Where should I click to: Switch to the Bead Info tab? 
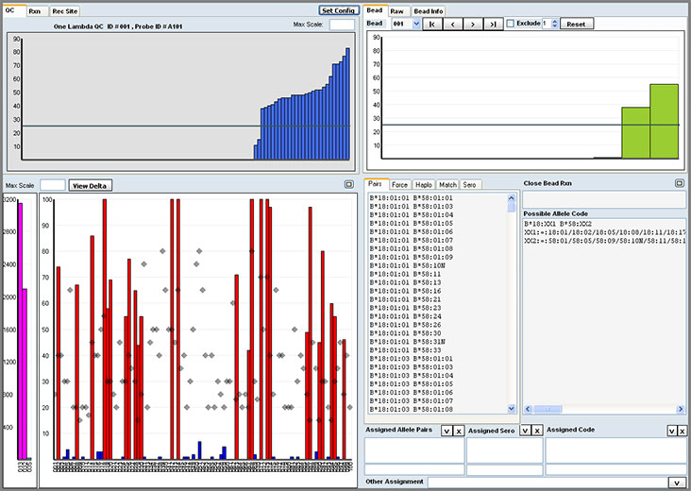click(430, 10)
